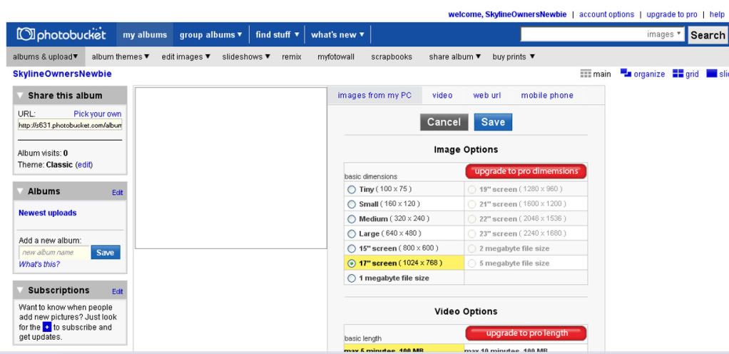Screen dimensions: 729x354
Task: Click the organize view icon
Action: tap(626, 73)
